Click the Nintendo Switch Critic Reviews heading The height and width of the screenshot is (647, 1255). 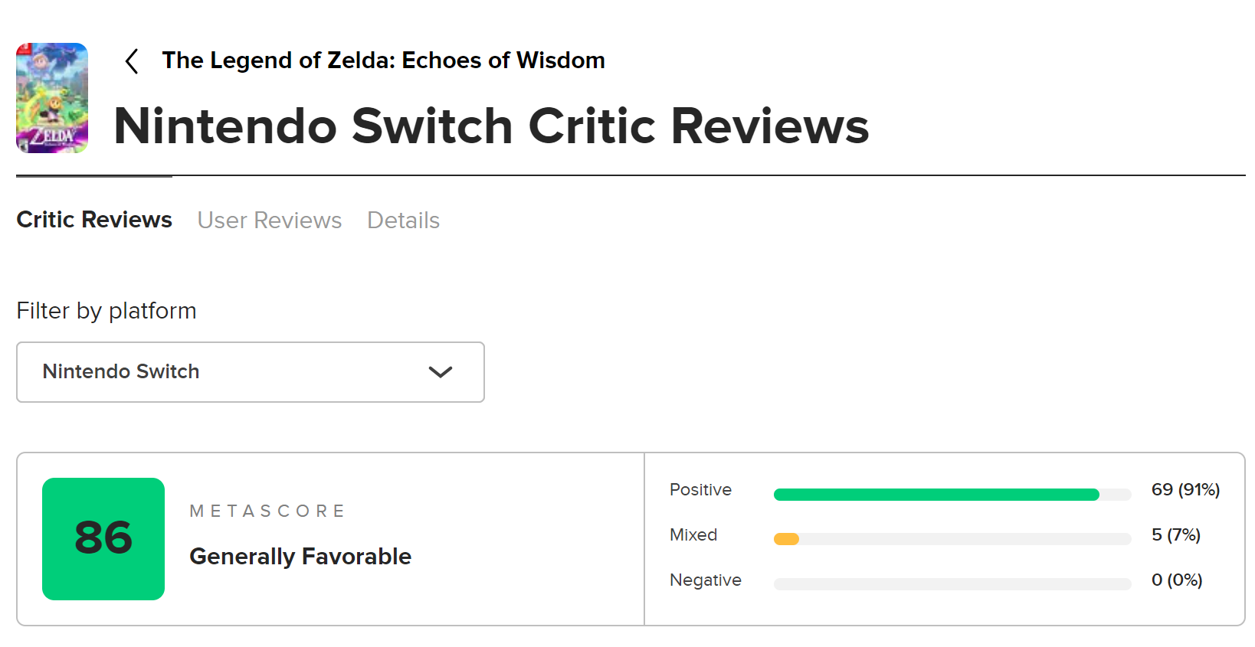click(491, 126)
